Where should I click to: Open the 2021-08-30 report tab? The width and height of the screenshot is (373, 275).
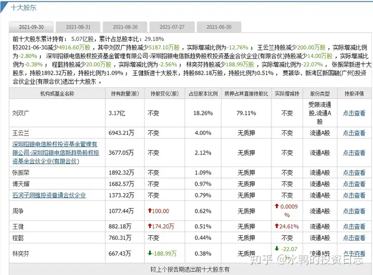pos(125,27)
